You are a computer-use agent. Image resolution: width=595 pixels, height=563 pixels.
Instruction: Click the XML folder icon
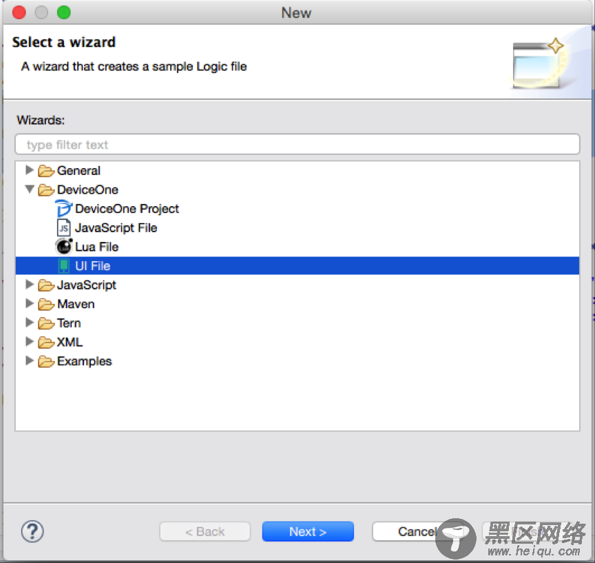click(46, 342)
